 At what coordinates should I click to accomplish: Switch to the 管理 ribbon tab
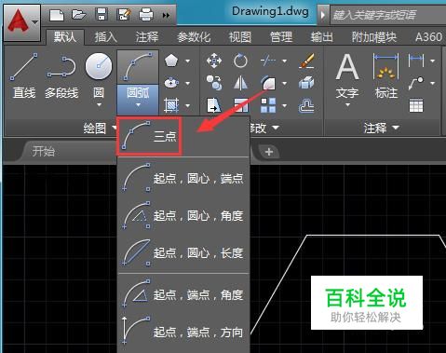point(281,37)
